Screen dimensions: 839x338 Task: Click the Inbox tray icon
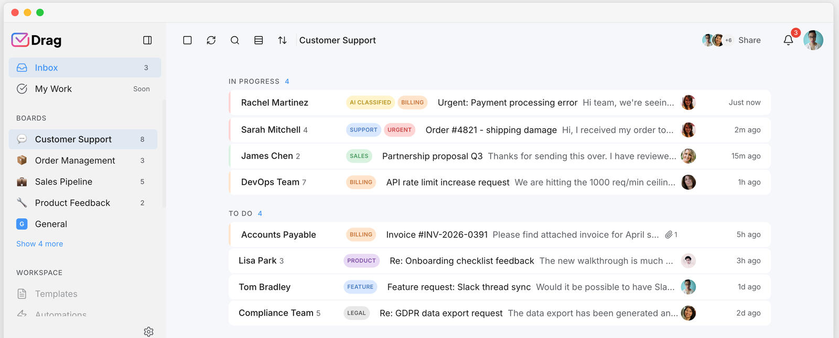pos(22,67)
